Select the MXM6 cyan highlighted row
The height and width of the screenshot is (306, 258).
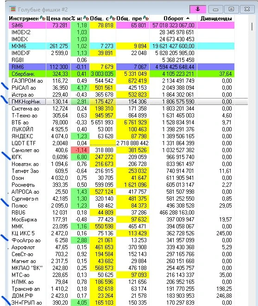121,46
